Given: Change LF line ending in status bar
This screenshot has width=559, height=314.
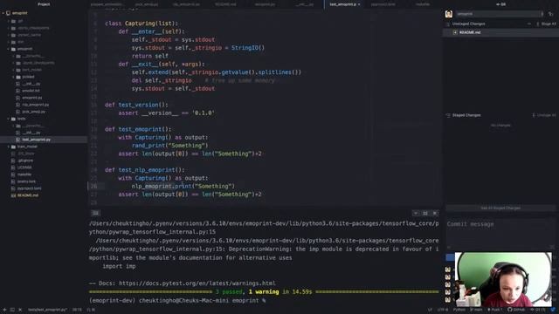Looking at the screenshot, I should [430, 310].
